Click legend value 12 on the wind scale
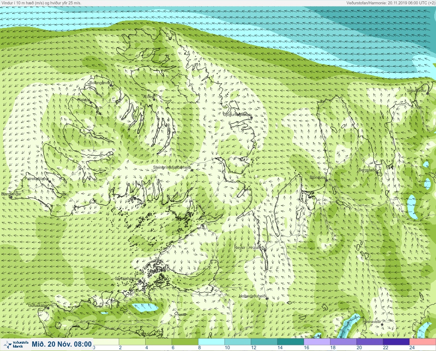436x351 pixels. (254, 348)
